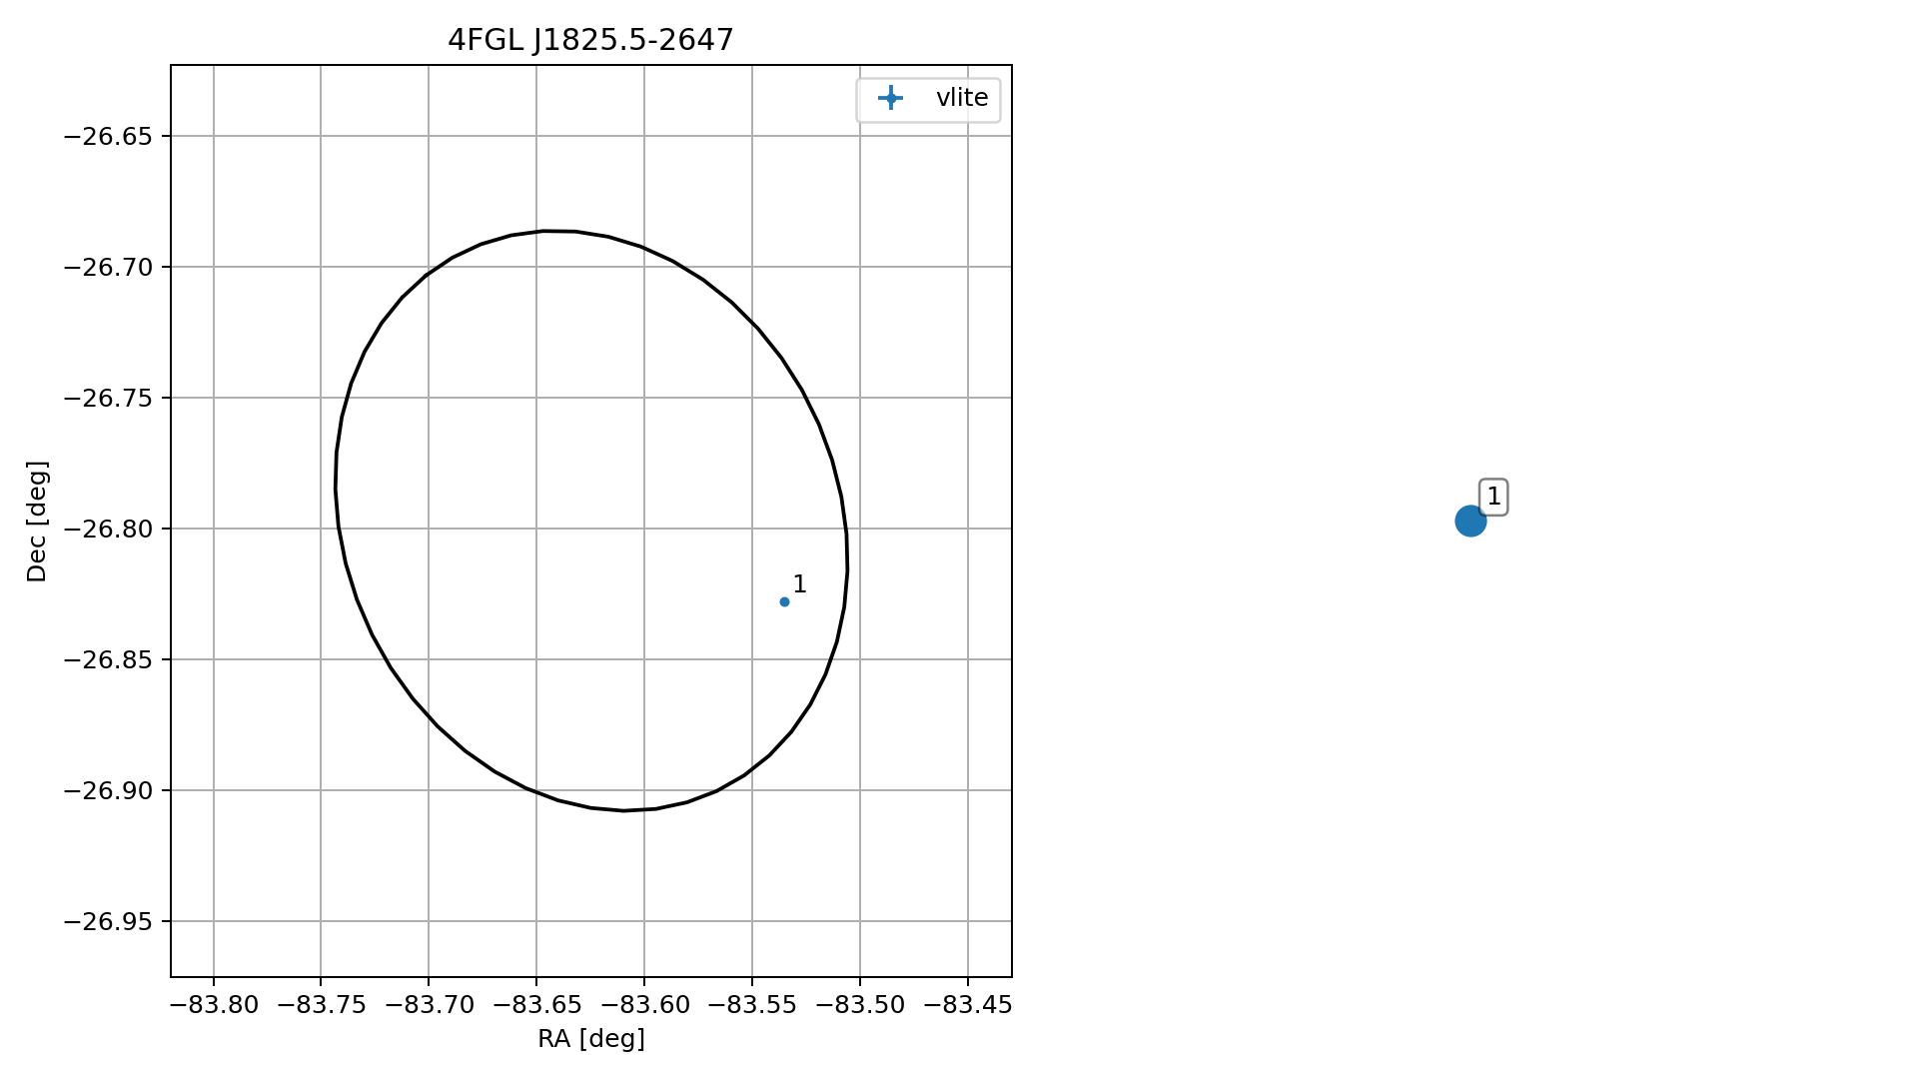Click the 'RA [deg]' axis label

click(x=591, y=1039)
